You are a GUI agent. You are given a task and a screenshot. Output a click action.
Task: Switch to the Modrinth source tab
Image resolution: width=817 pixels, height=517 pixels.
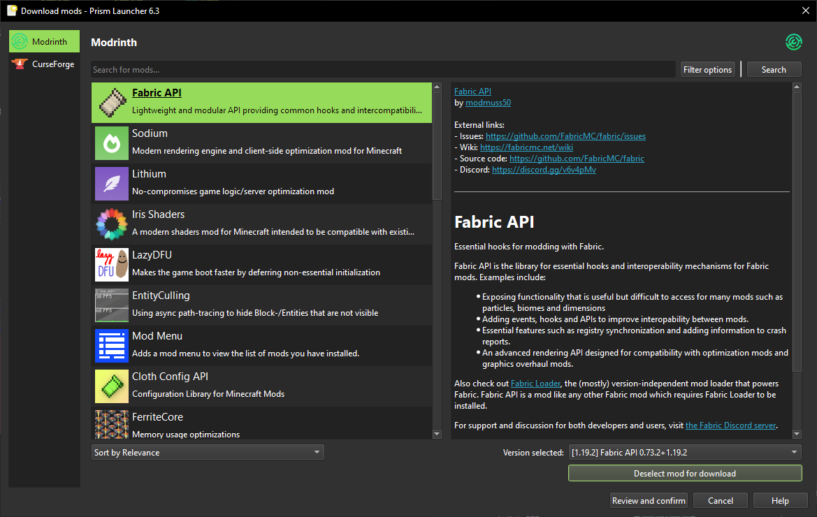[44, 41]
